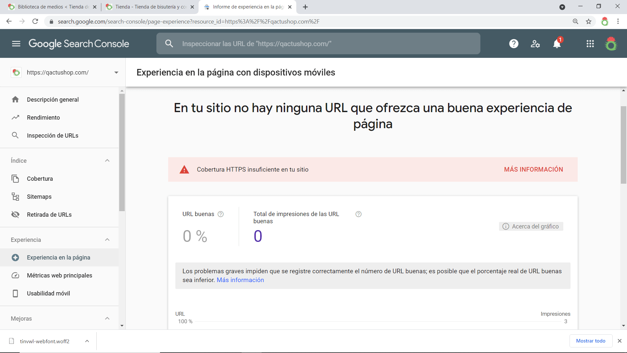This screenshot has height=353, width=627.
Task: Open the notifications bell
Action: (x=557, y=43)
